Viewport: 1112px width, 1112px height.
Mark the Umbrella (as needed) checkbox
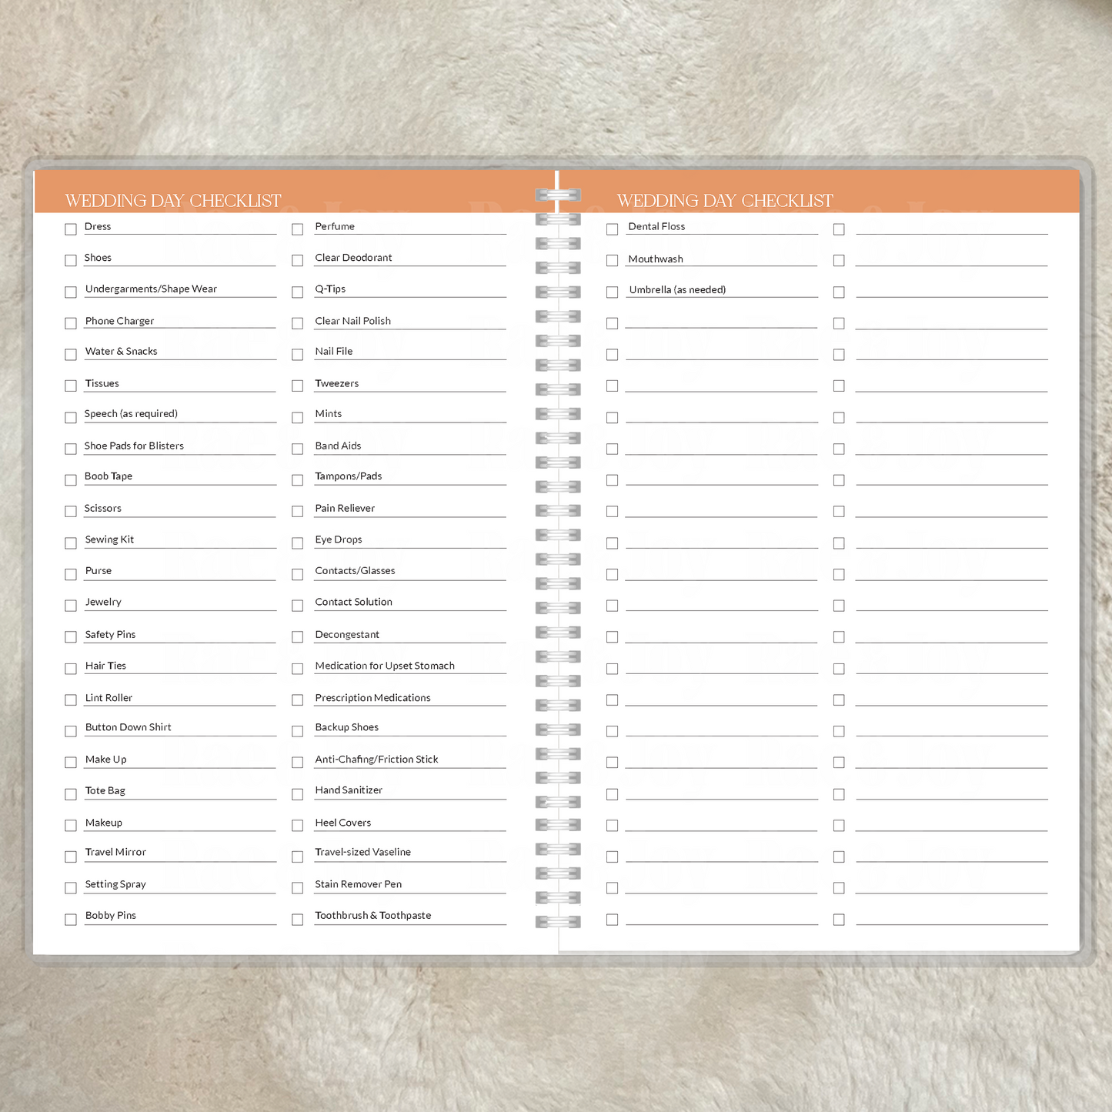click(613, 292)
